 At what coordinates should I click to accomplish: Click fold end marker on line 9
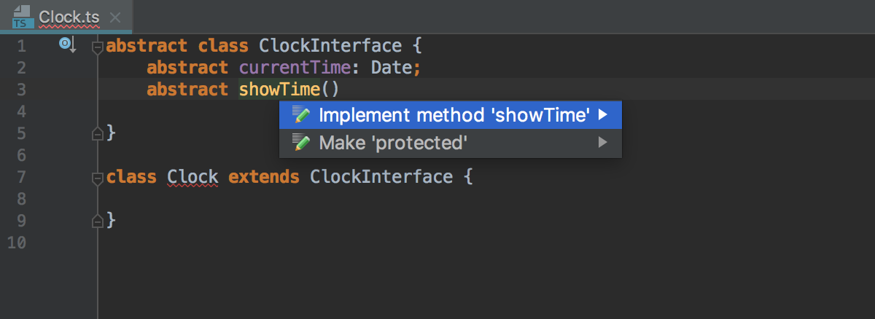[x=96, y=220]
